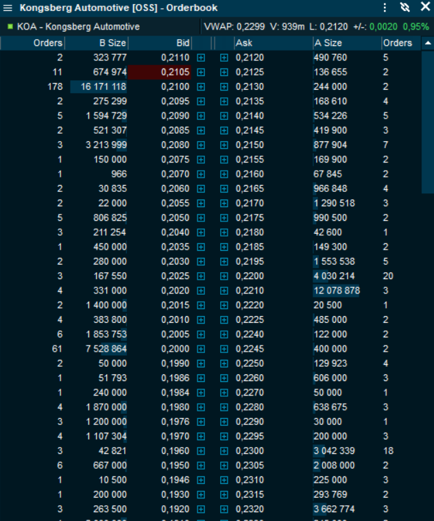Click the plus icon next to ask 0,2130
Image resolution: width=434 pixels, height=521 pixels.
(x=224, y=87)
